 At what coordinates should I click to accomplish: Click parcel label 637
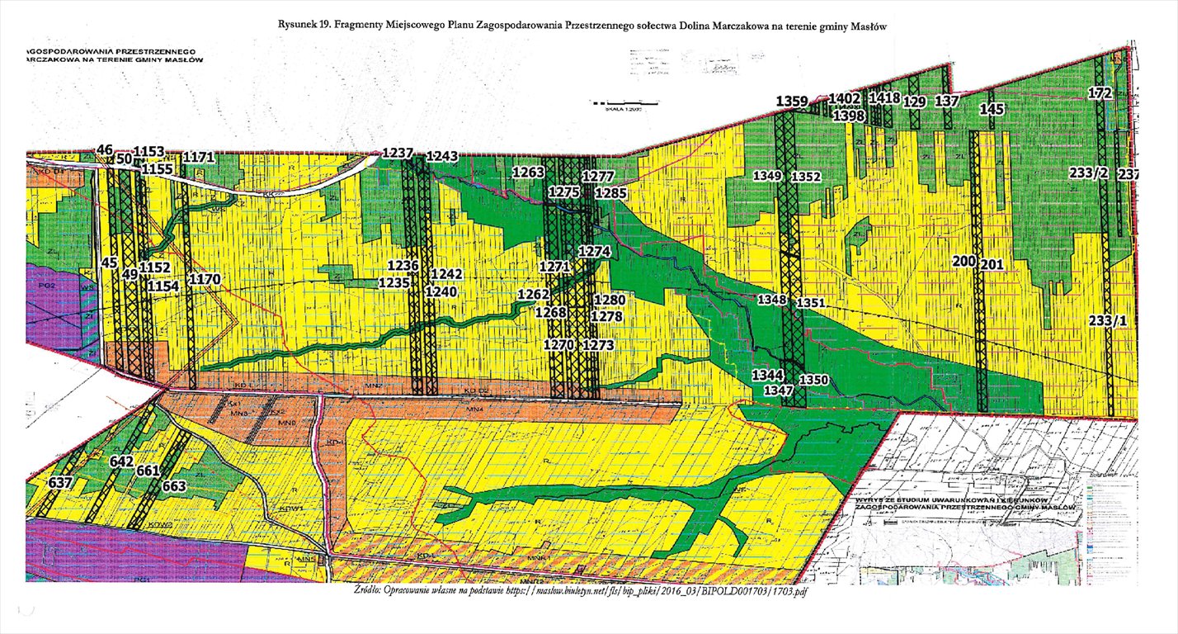61,481
